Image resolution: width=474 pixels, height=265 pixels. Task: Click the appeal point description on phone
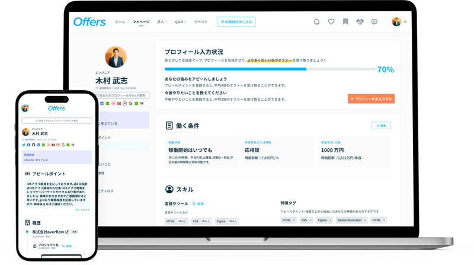[57, 194]
